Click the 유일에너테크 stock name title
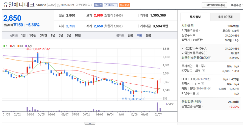Screen dimensions: 244x125 (18, 5)
